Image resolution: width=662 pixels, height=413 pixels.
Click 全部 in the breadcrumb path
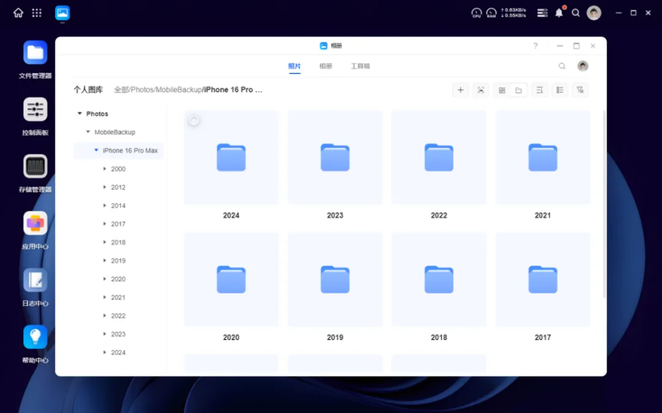click(121, 90)
